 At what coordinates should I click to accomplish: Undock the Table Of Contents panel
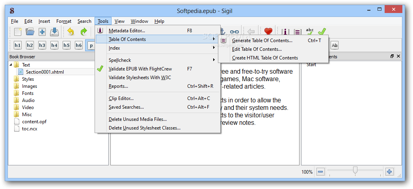pyautogui.click(x=392, y=56)
